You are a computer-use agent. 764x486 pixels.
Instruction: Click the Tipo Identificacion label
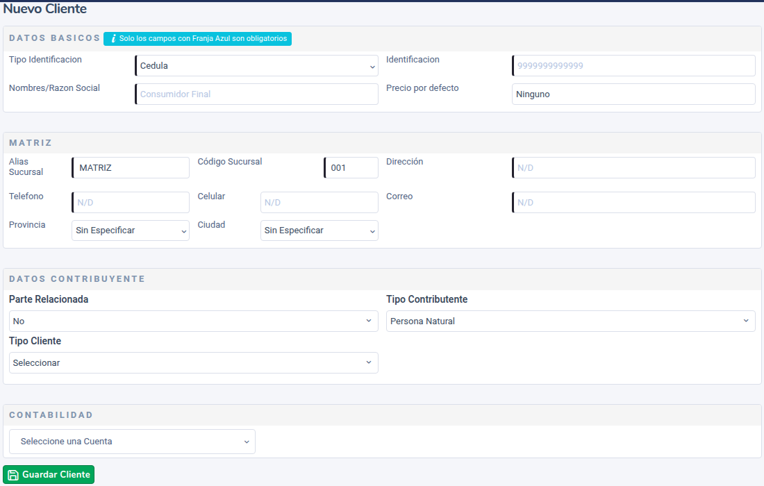pyautogui.click(x=45, y=60)
